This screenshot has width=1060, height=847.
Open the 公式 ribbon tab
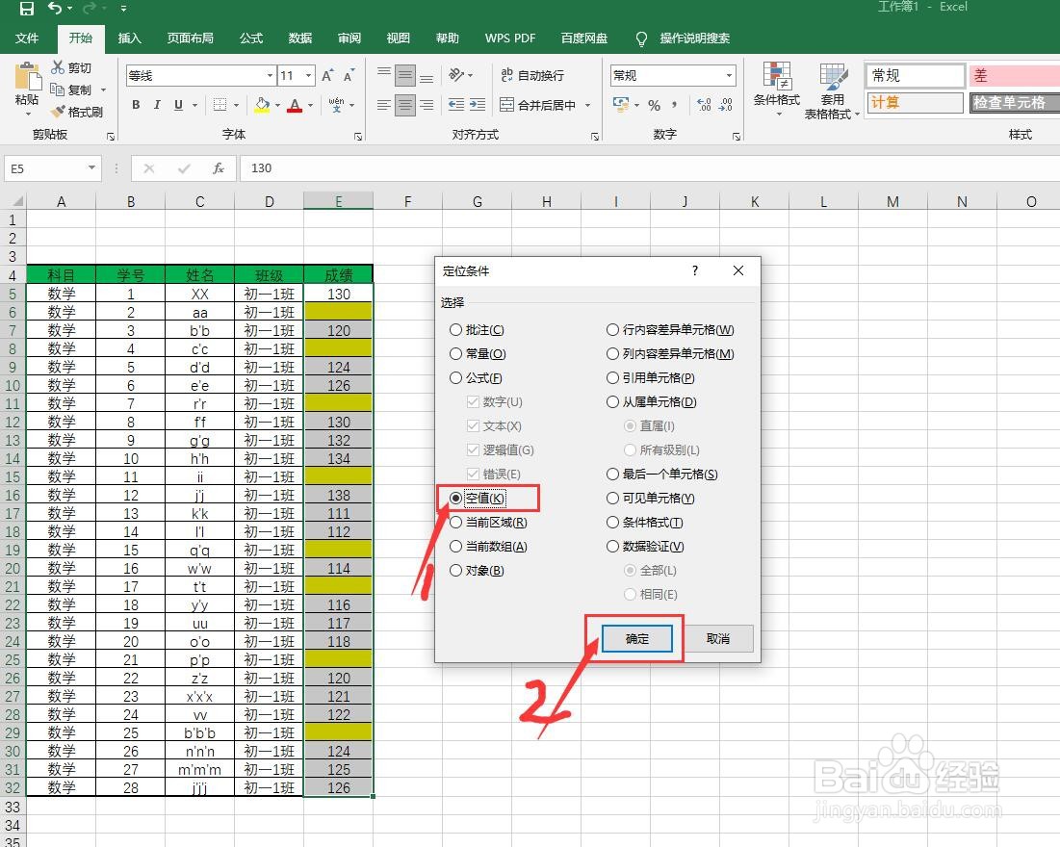pyautogui.click(x=250, y=38)
